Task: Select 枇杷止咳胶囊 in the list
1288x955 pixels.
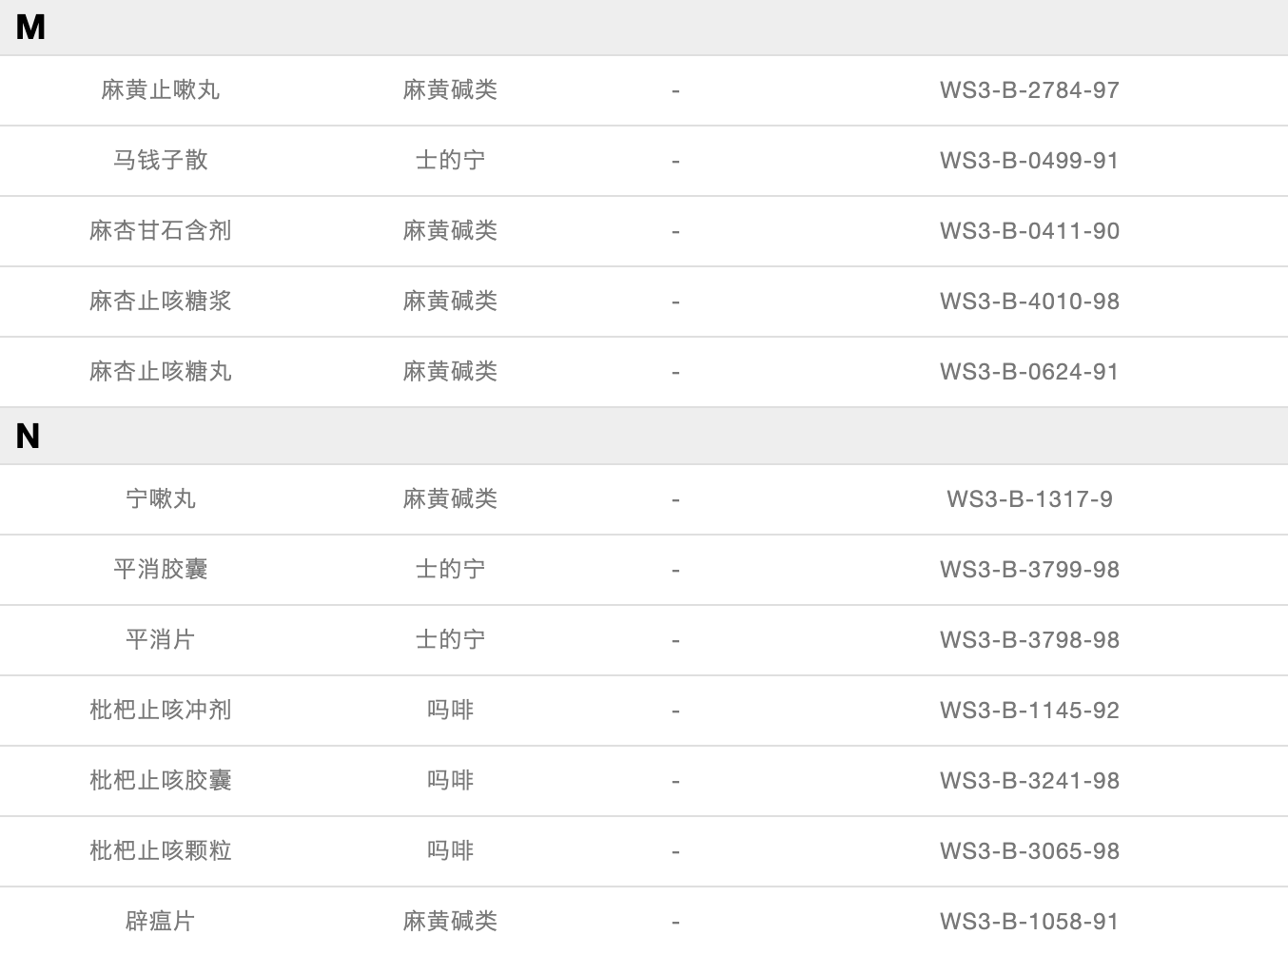Action: click(160, 781)
